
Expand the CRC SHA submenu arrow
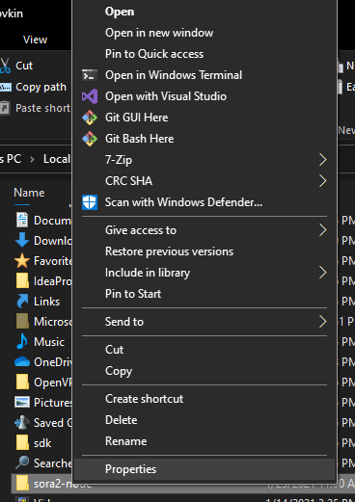322,181
